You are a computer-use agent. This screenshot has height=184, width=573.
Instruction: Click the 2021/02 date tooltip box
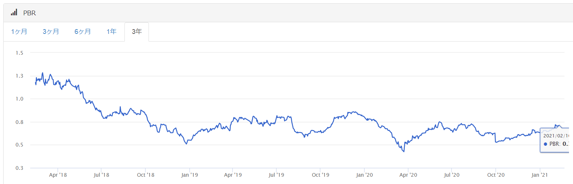click(x=555, y=140)
